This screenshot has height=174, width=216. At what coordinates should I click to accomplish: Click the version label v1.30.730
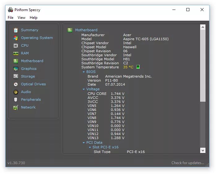click(x=16, y=163)
